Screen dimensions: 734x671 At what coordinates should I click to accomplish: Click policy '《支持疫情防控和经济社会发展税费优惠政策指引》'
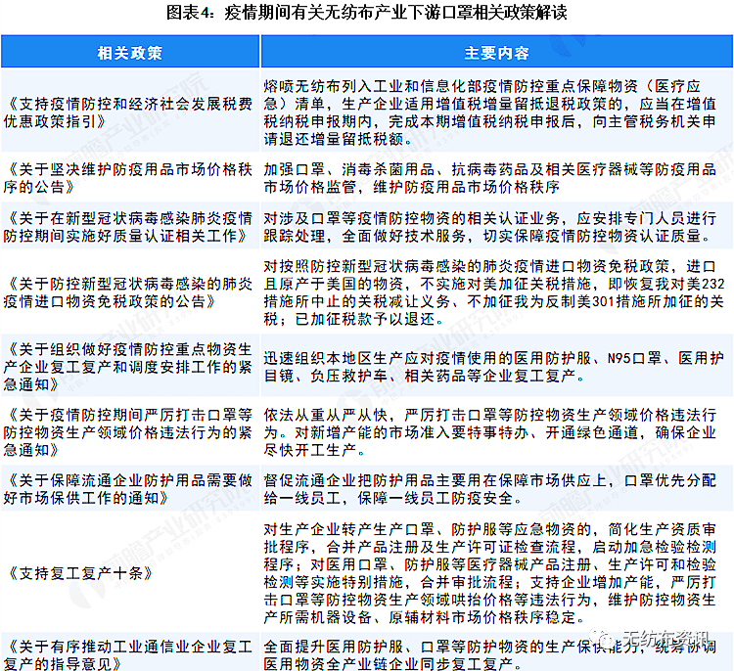pos(128,112)
